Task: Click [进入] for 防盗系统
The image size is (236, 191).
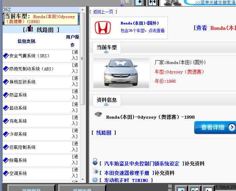Action: [x=75, y=94]
